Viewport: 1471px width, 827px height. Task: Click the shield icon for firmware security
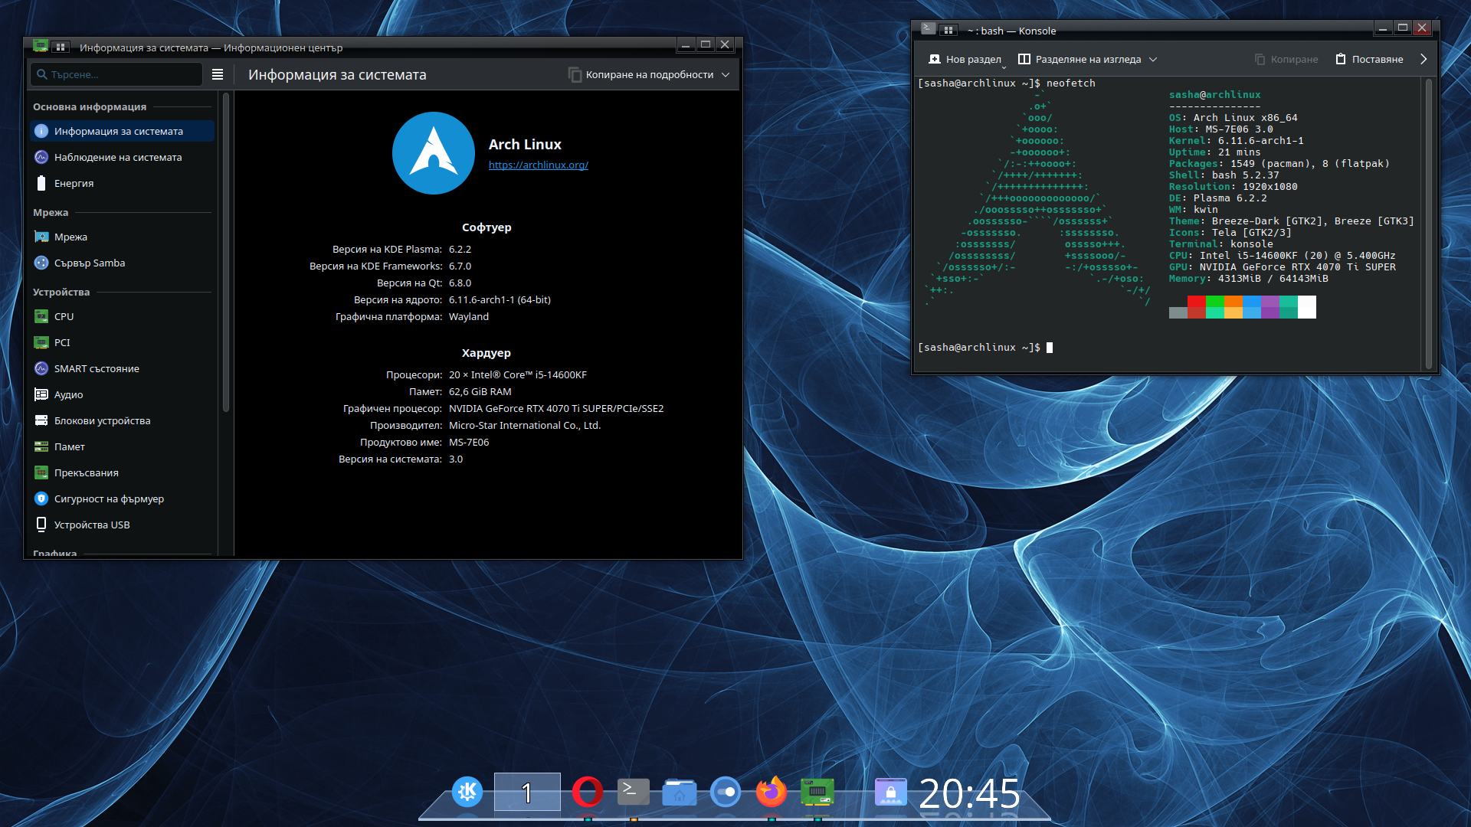tap(41, 498)
